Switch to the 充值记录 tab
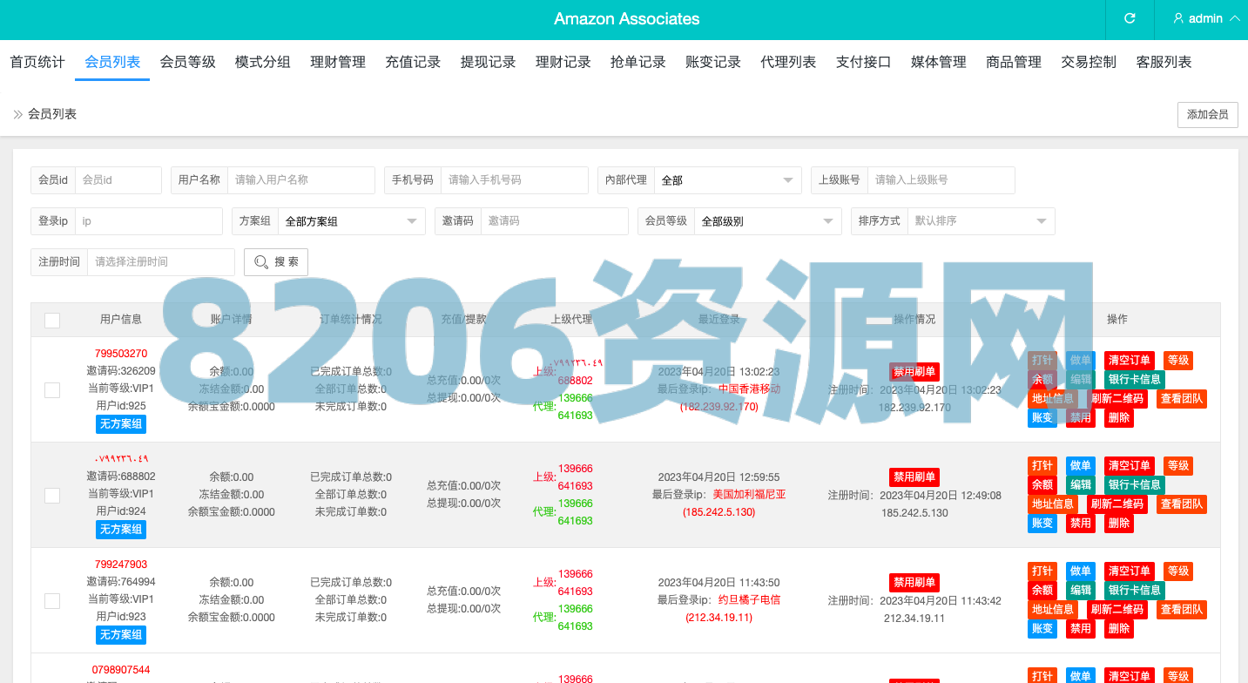The image size is (1248, 683). (413, 62)
